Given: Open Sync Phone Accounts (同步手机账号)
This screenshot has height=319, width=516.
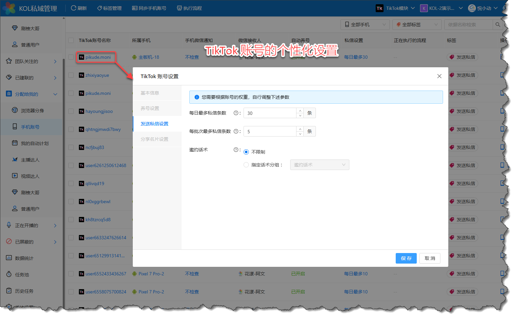Looking at the screenshot, I should 149,8.
